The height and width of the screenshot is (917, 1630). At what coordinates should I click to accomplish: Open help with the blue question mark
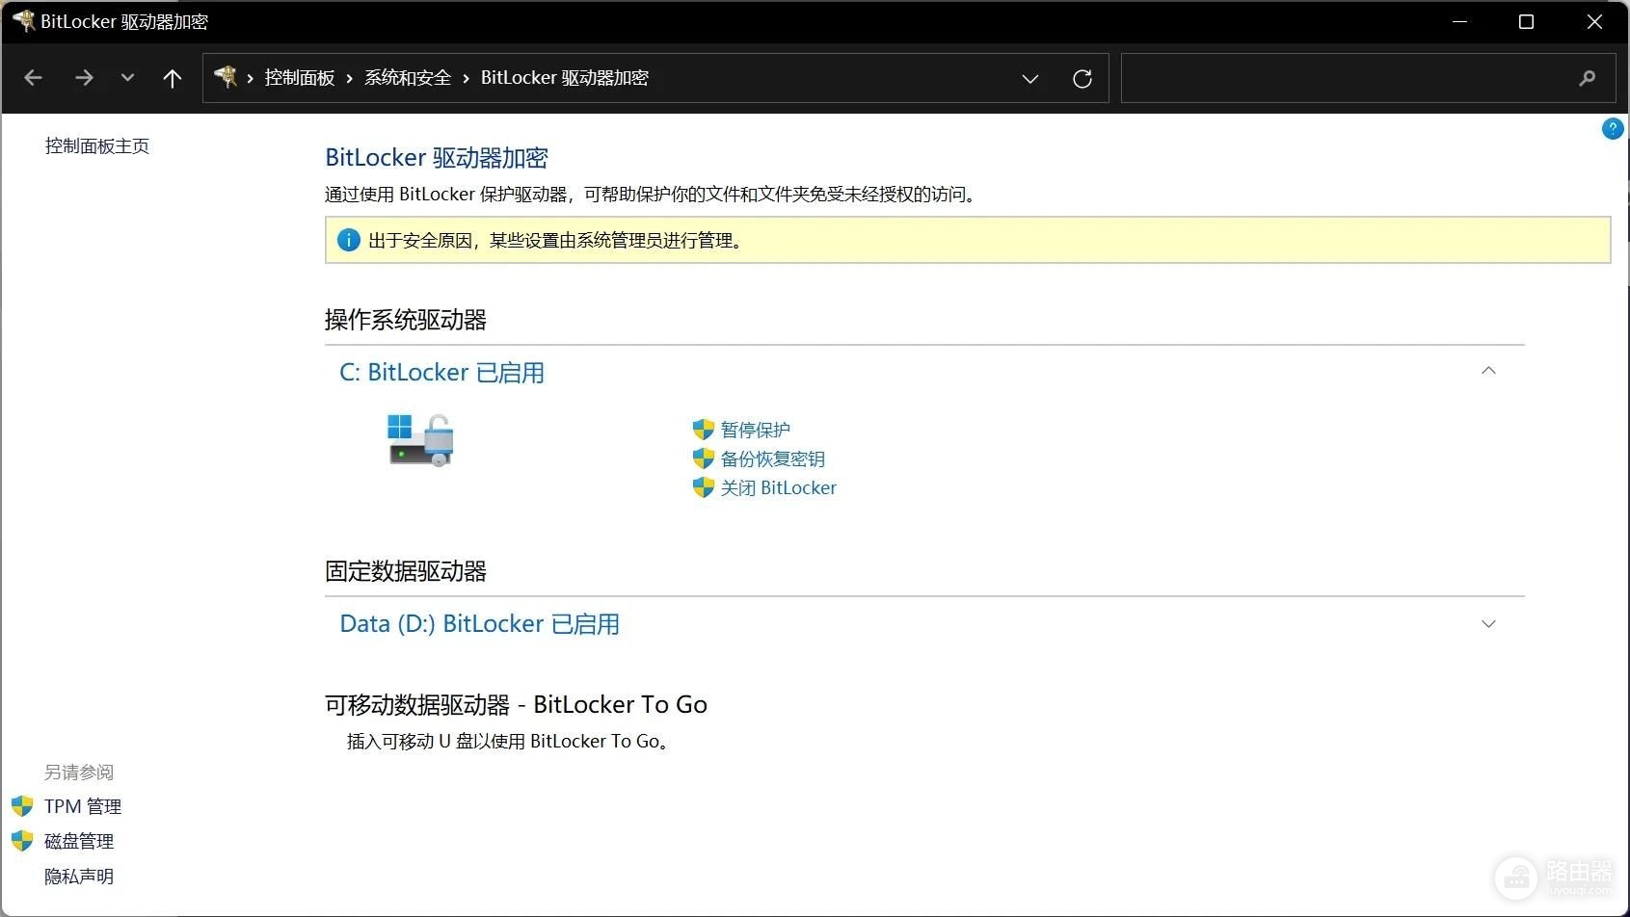pyautogui.click(x=1613, y=128)
